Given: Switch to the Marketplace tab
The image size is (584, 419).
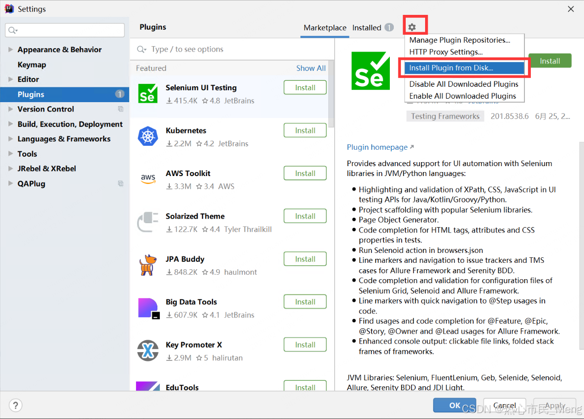Looking at the screenshot, I should tap(325, 27).
